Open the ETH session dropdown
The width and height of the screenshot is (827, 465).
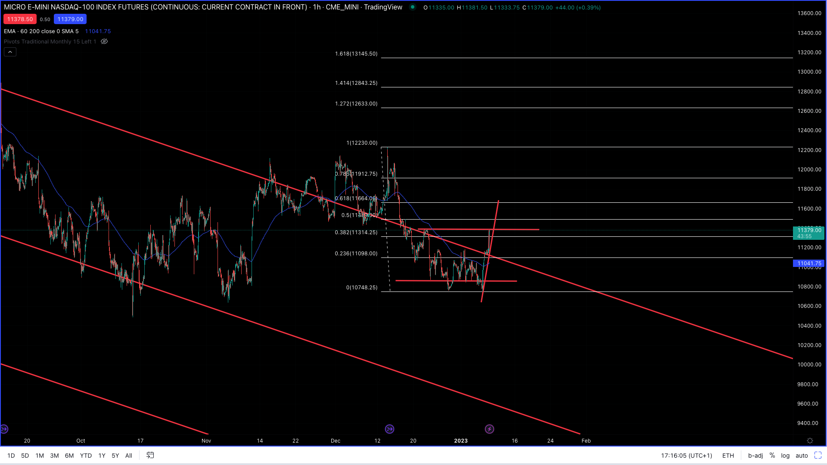728,456
